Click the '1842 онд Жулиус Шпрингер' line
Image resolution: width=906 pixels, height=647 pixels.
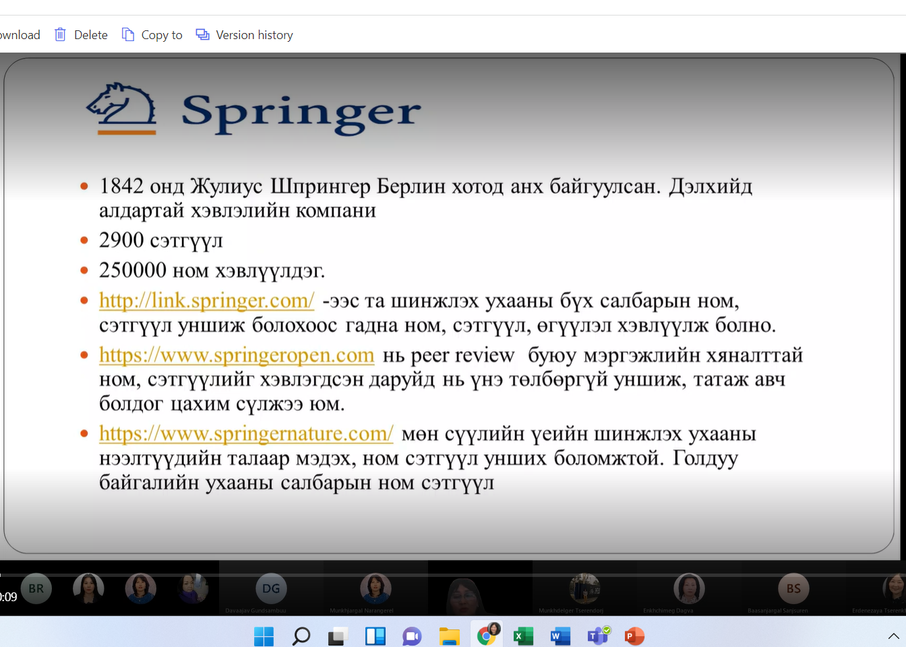click(x=425, y=185)
